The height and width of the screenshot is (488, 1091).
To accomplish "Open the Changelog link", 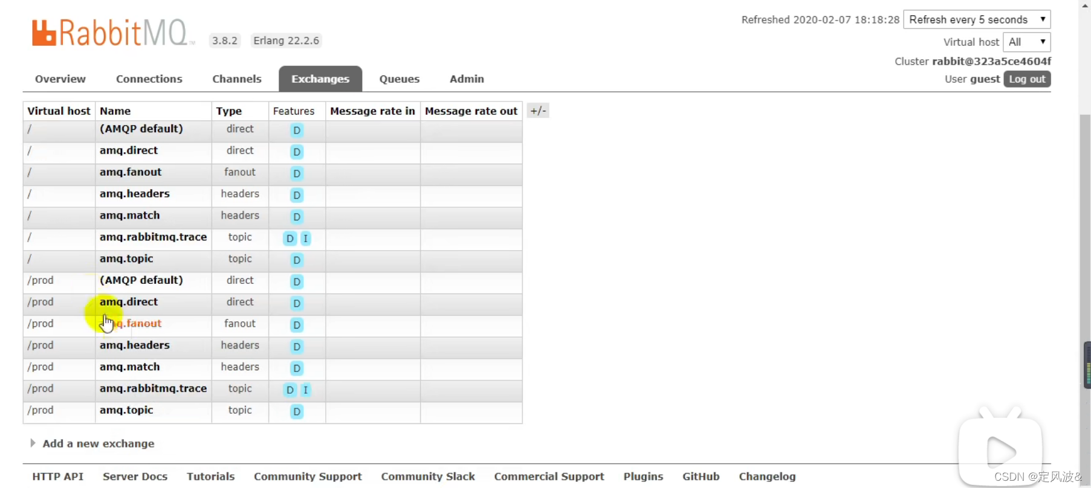I will click(x=767, y=477).
